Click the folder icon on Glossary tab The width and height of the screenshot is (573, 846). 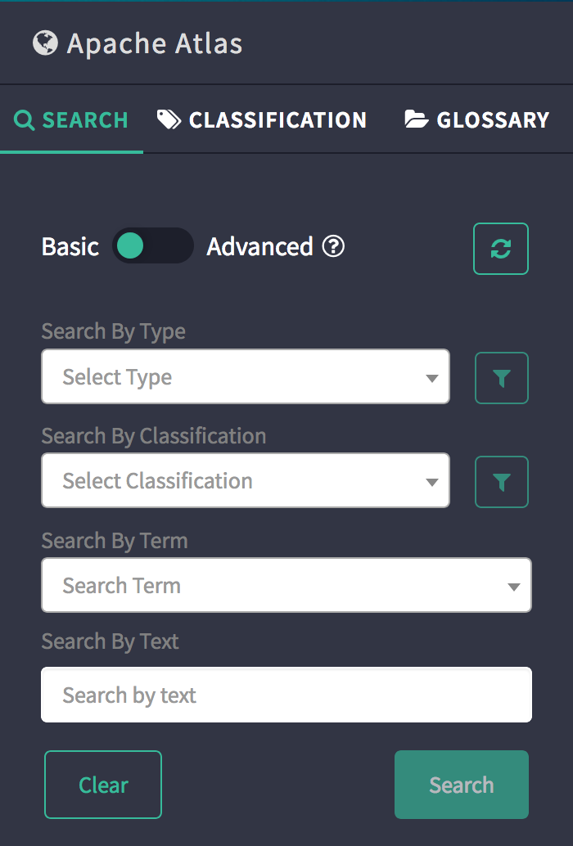(417, 120)
